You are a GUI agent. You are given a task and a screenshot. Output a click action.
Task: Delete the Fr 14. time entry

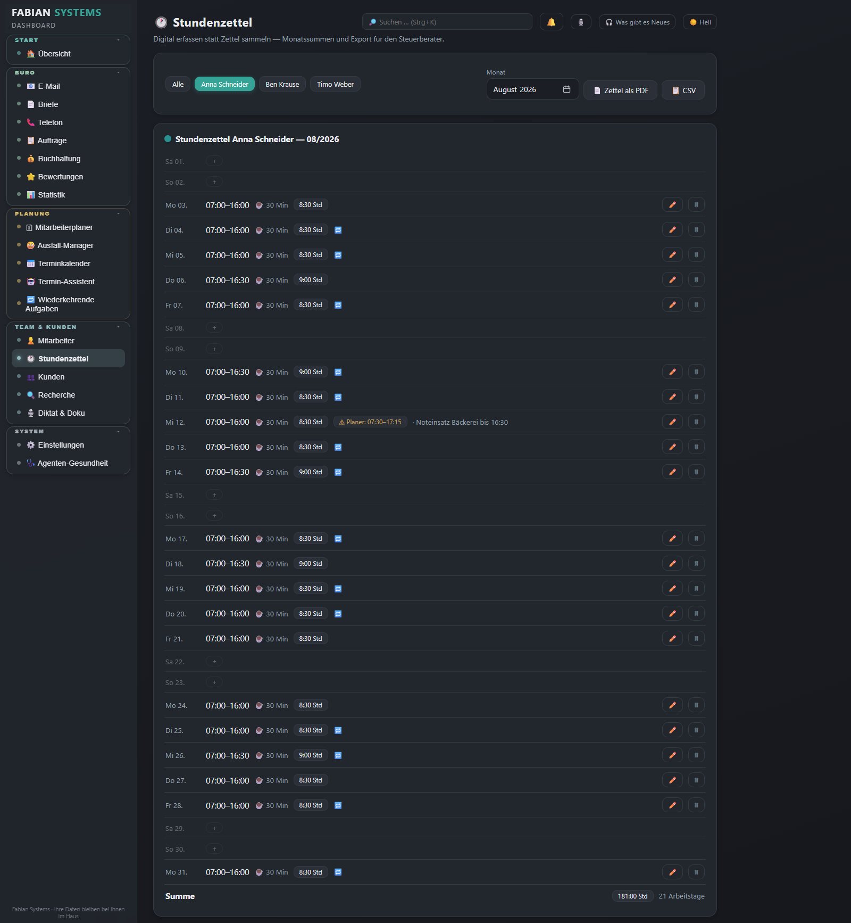[696, 472]
